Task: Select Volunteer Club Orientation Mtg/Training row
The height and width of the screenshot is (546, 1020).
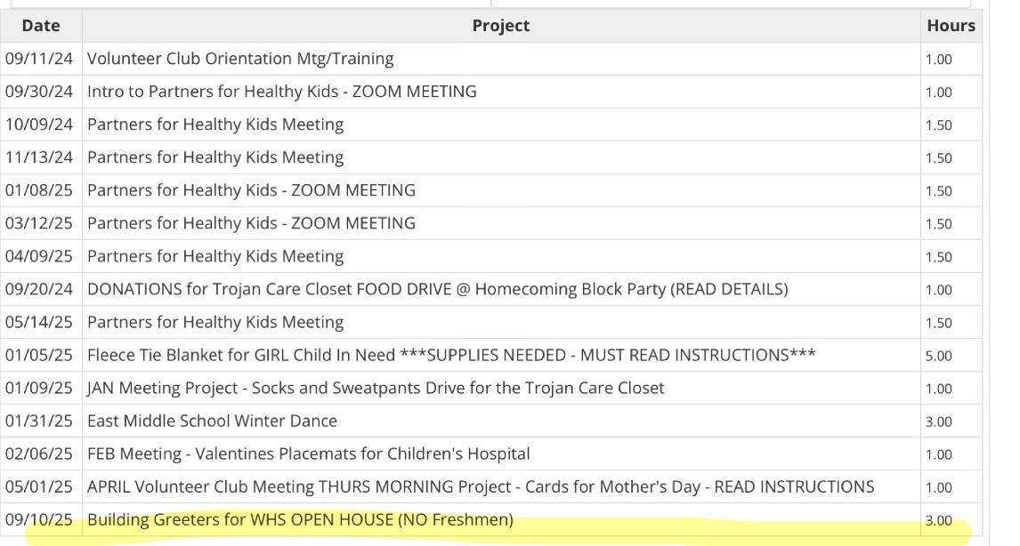Action: (240, 59)
